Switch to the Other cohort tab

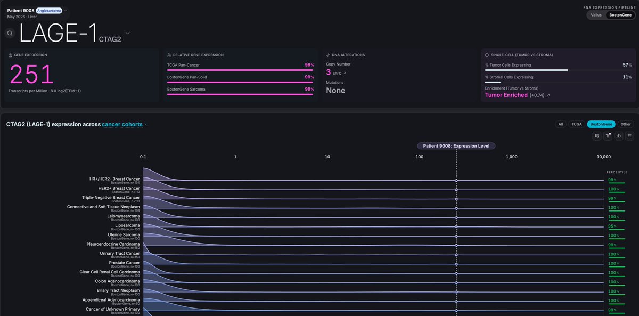(x=626, y=124)
